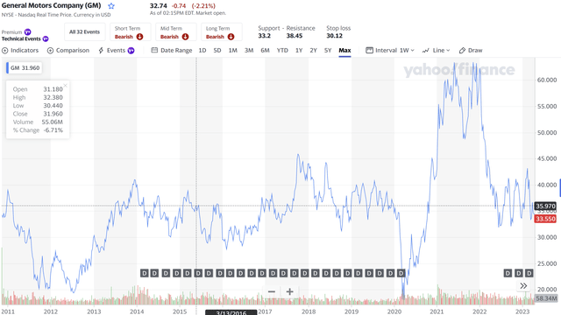Click the % Change -6.71% value
Screen dimensions: 561x315
click(x=53, y=130)
